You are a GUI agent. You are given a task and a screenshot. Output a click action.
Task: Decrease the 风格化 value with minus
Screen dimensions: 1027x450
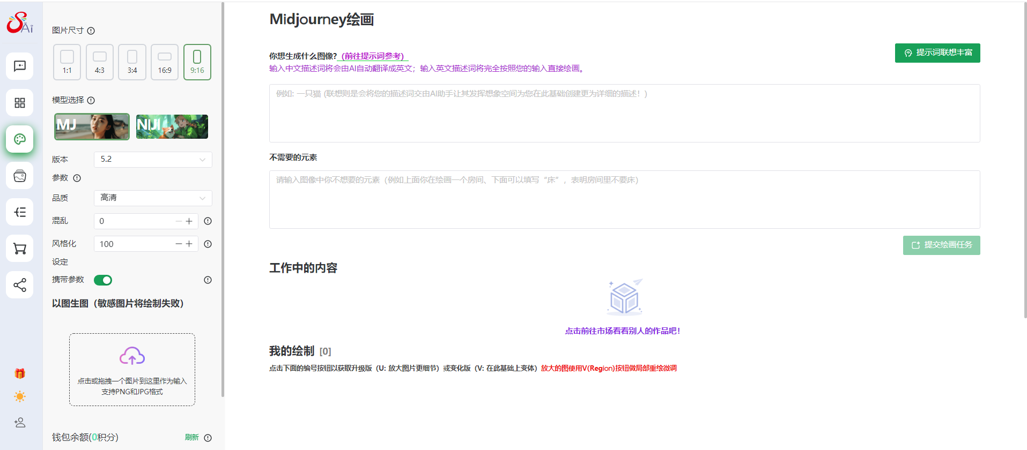179,244
